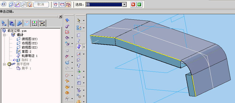Image resolution: width=235 pixels, height=103 pixels.
Task: Select 右视图(YZ) reference plane
Action: click(29, 43)
